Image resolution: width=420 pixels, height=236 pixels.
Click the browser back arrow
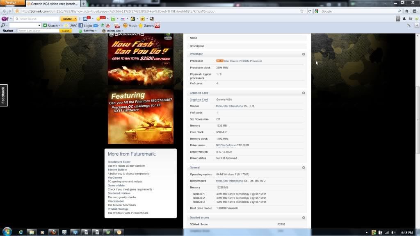tap(4, 11)
